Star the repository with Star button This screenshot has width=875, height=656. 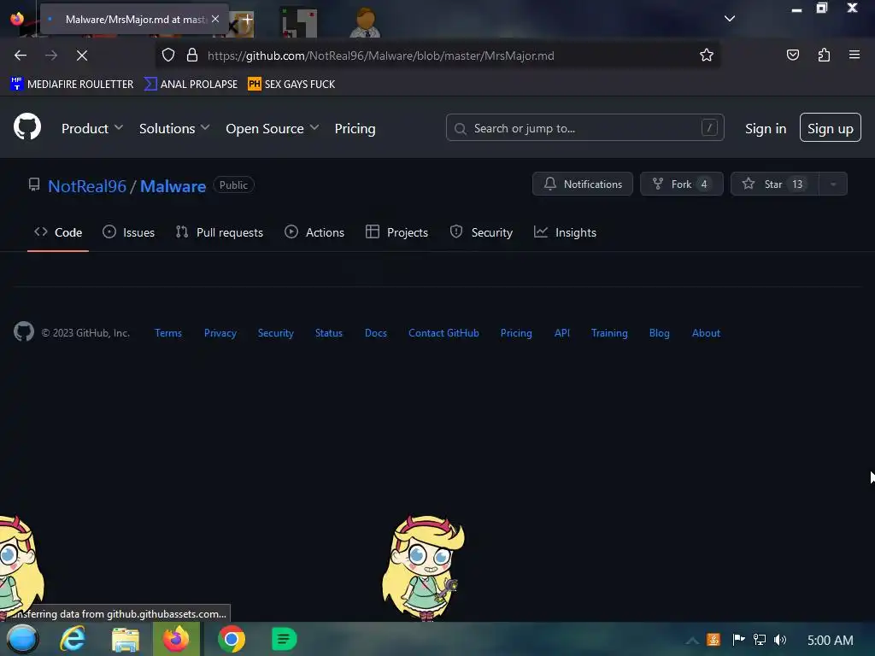[774, 184]
